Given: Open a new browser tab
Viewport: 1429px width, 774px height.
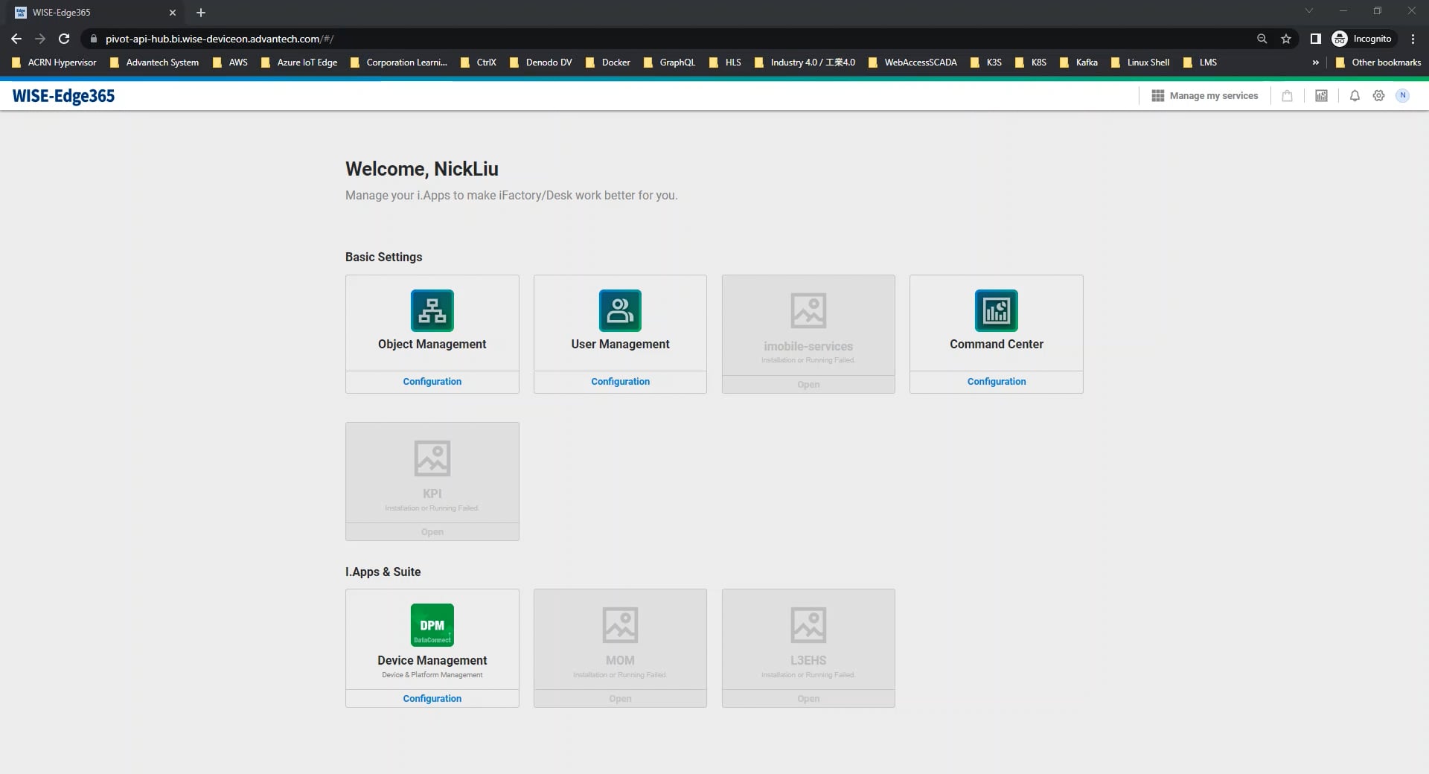Looking at the screenshot, I should 200,13.
